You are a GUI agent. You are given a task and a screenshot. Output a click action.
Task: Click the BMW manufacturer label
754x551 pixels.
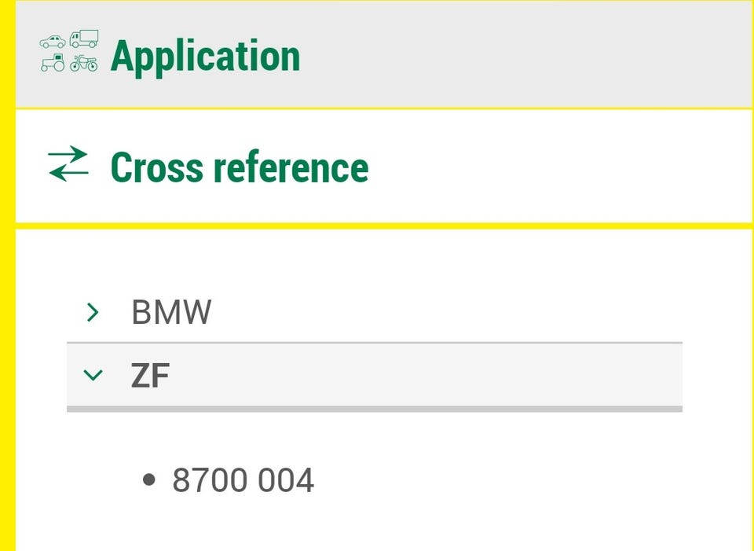tap(171, 313)
